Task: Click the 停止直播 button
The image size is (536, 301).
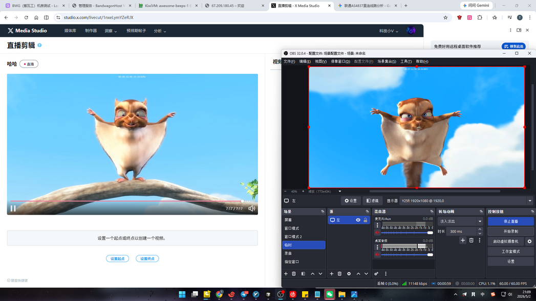Action: (x=511, y=221)
